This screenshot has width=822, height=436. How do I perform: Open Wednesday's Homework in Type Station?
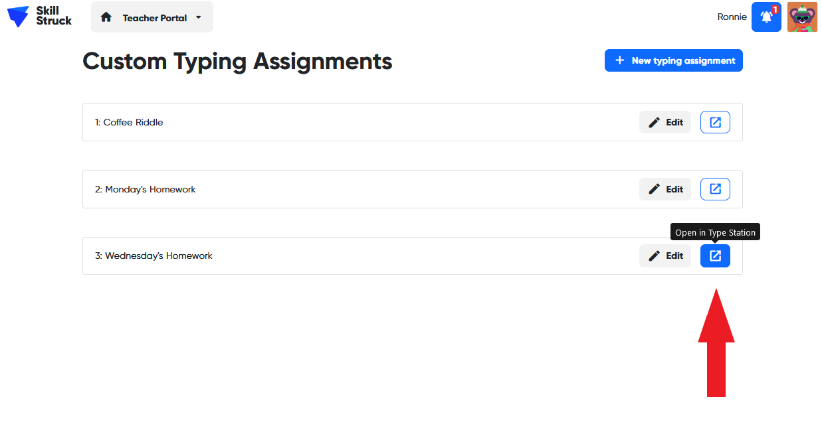pos(715,255)
